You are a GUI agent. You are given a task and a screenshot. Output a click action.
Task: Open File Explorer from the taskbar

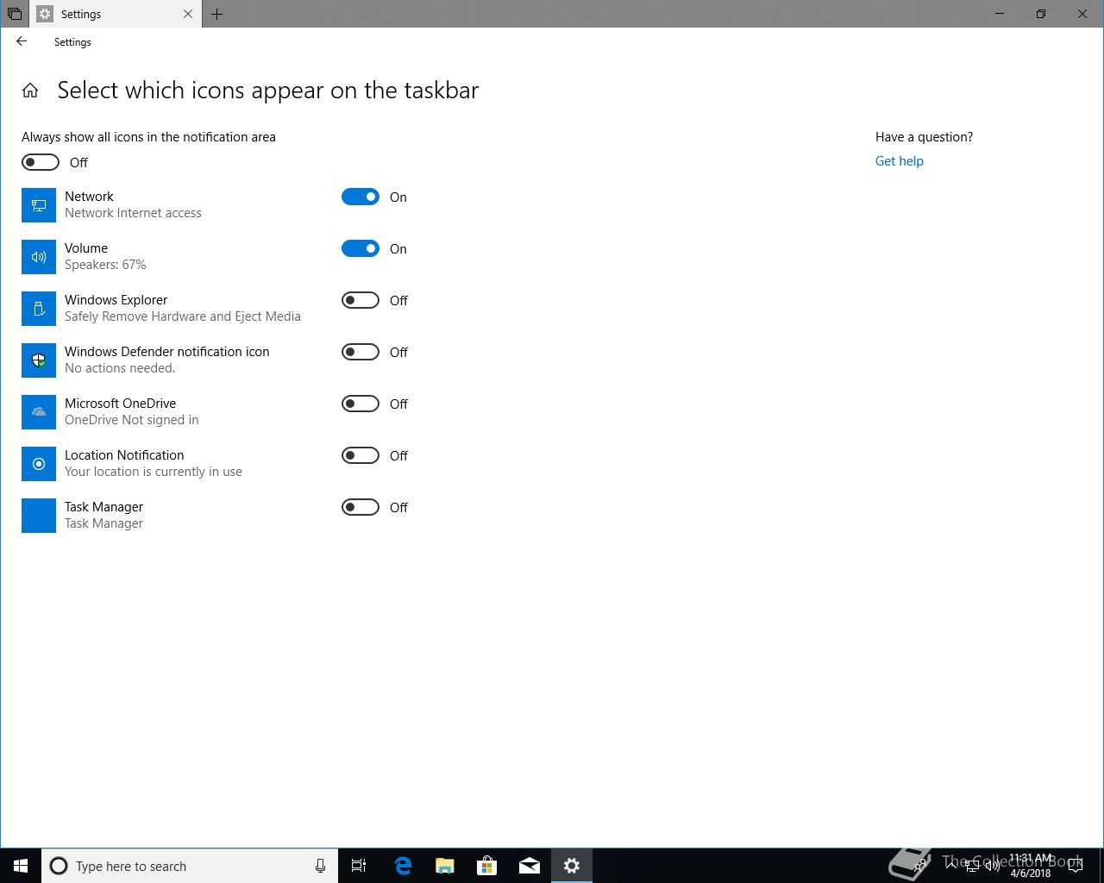(445, 866)
